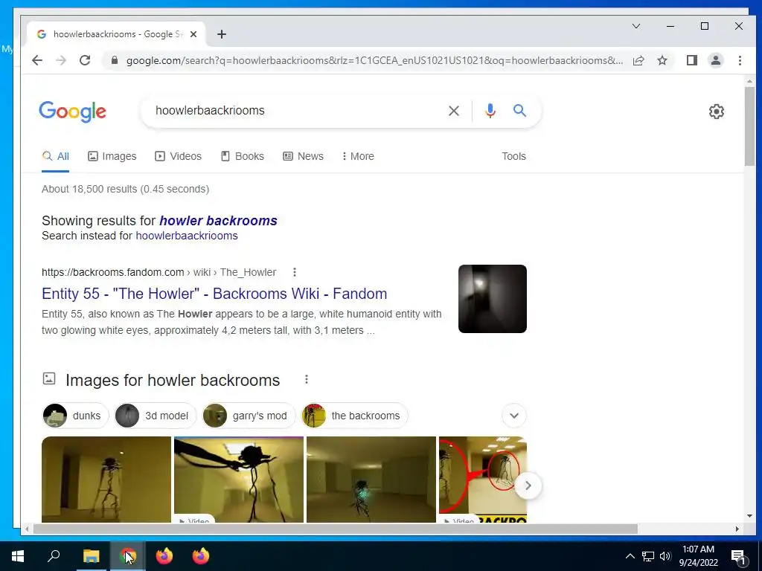View site information via the lock icon
This screenshot has width=762, height=571.
click(x=114, y=60)
